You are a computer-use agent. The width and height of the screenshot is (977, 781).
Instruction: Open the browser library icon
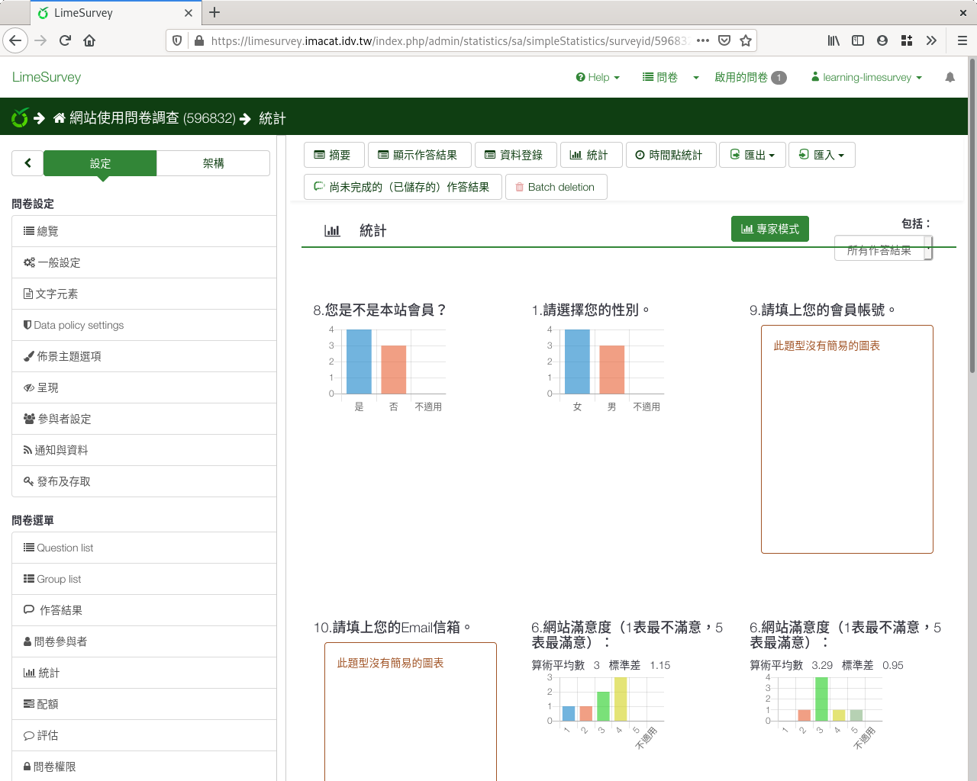pyautogui.click(x=834, y=40)
